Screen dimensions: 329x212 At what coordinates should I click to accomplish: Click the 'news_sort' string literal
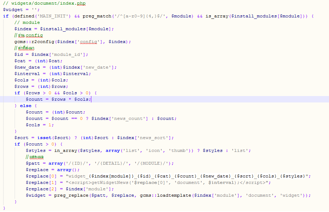[153, 138]
